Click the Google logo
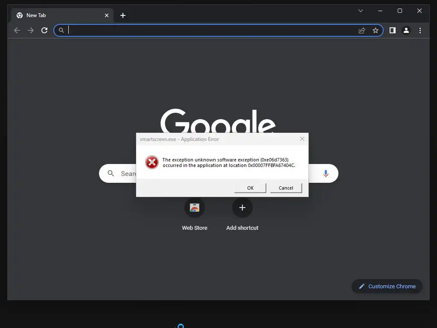437x328 pixels. pos(218,121)
